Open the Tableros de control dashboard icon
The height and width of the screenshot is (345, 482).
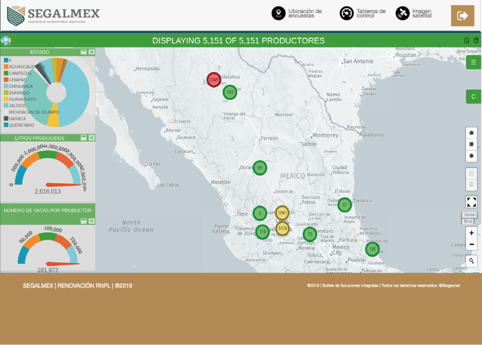(x=347, y=13)
